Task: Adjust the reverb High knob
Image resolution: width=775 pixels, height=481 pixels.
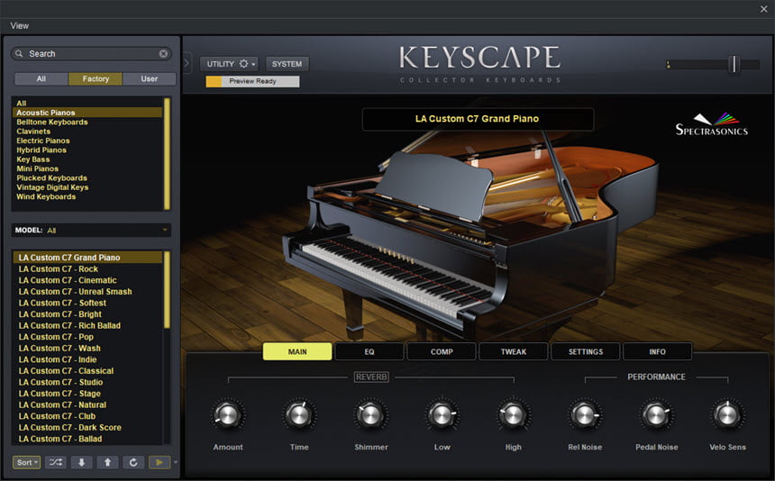Action: point(513,415)
